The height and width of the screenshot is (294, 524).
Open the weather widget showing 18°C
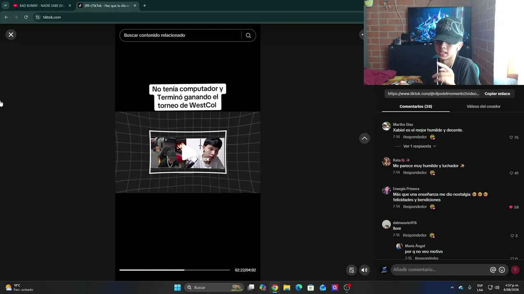click(19, 287)
